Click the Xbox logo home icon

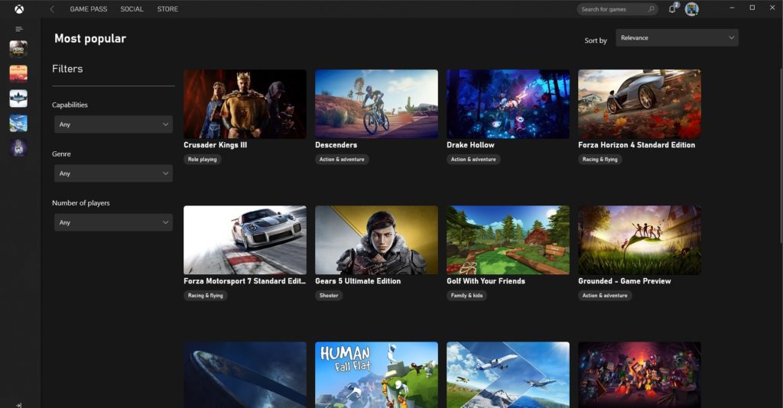(18, 9)
